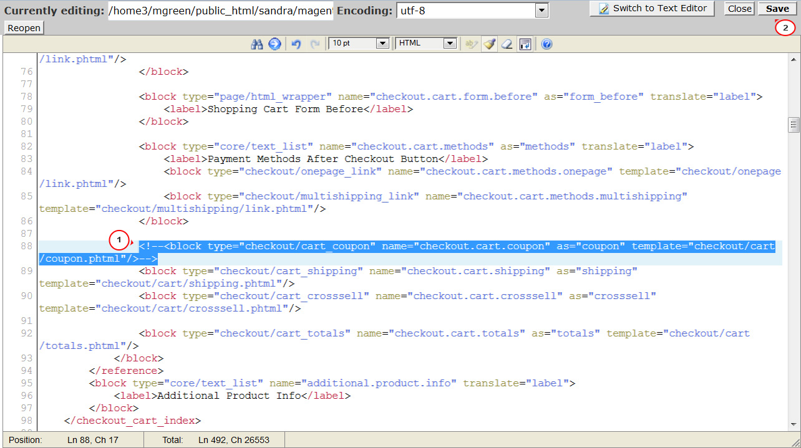Screen dimensions: 801x448
Task: Click the vertical scrollbar thumb
Action: tap(794, 125)
